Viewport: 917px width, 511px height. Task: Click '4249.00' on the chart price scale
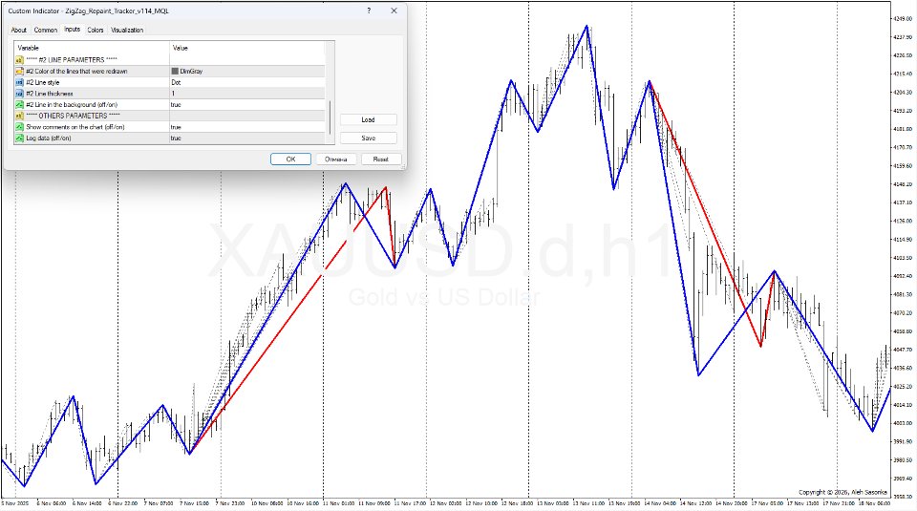tap(903, 19)
